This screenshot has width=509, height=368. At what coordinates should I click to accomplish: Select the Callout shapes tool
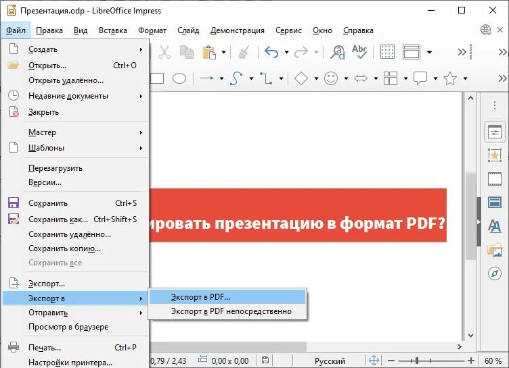tap(420, 78)
